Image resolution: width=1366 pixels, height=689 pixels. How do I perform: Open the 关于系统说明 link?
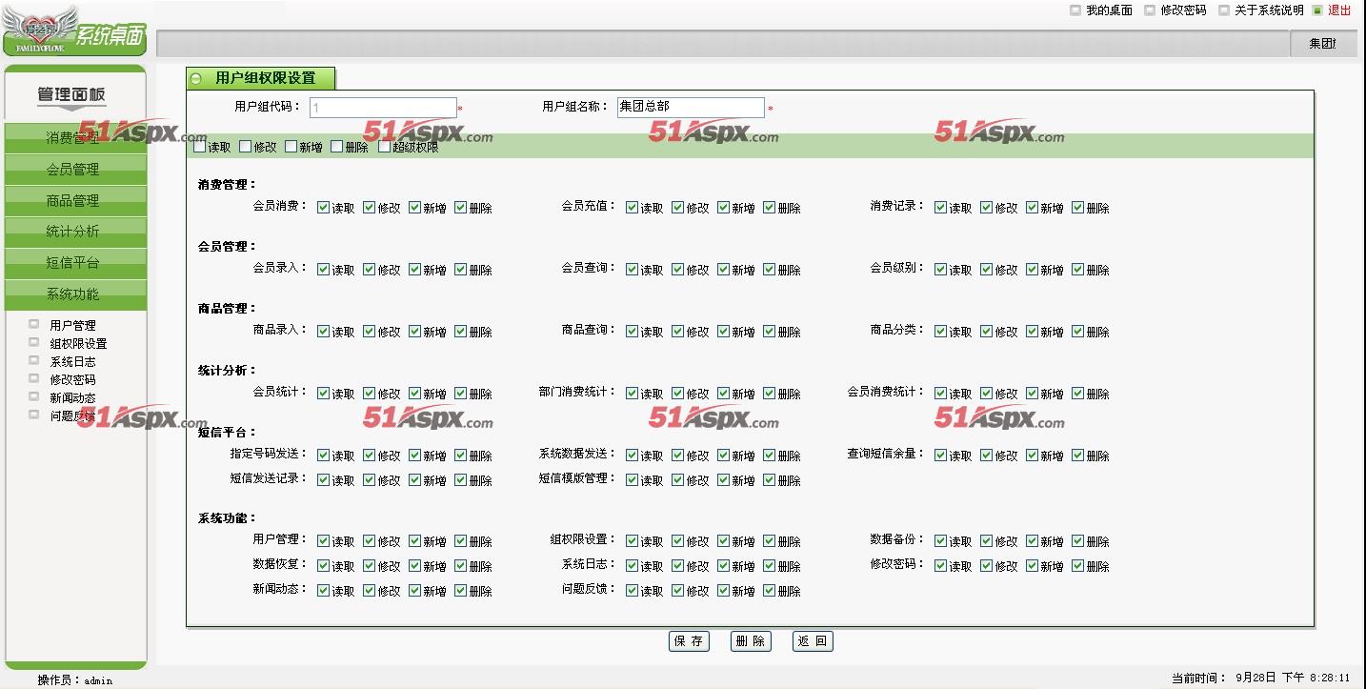tap(1269, 10)
